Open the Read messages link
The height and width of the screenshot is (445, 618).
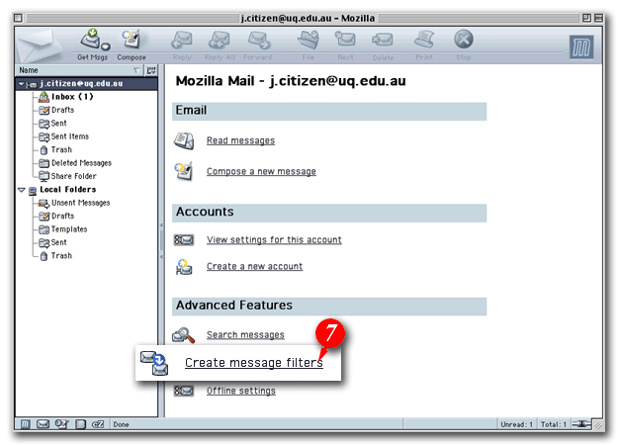tap(240, 140)
